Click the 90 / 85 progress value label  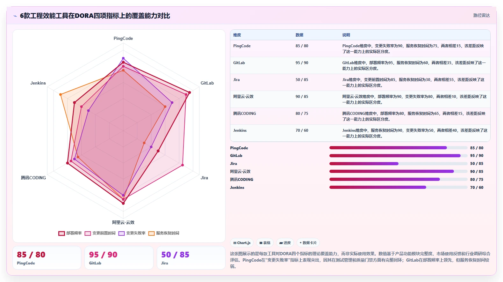477,172
